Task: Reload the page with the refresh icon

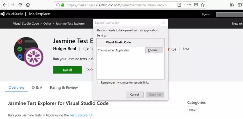Action: tap(20, 5)
